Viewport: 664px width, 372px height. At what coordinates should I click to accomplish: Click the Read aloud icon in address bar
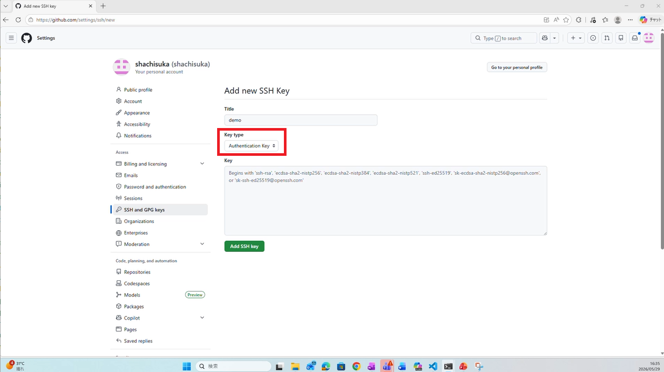pos(556,20)
